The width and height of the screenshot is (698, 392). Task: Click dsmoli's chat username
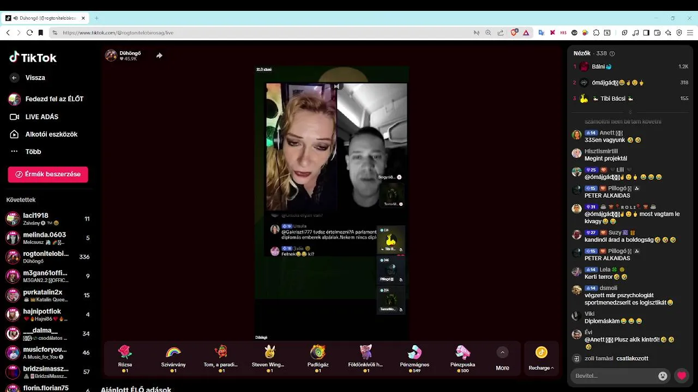click(609, 288)
